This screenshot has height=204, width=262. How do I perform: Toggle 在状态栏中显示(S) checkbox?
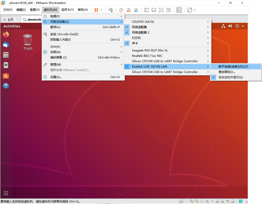[x=236, y=77]
